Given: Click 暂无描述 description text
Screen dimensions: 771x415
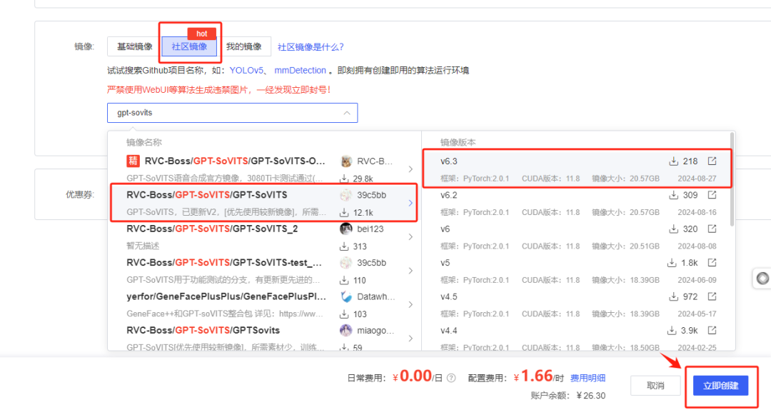Looking at the screenshot, I should tap(143, 246).
